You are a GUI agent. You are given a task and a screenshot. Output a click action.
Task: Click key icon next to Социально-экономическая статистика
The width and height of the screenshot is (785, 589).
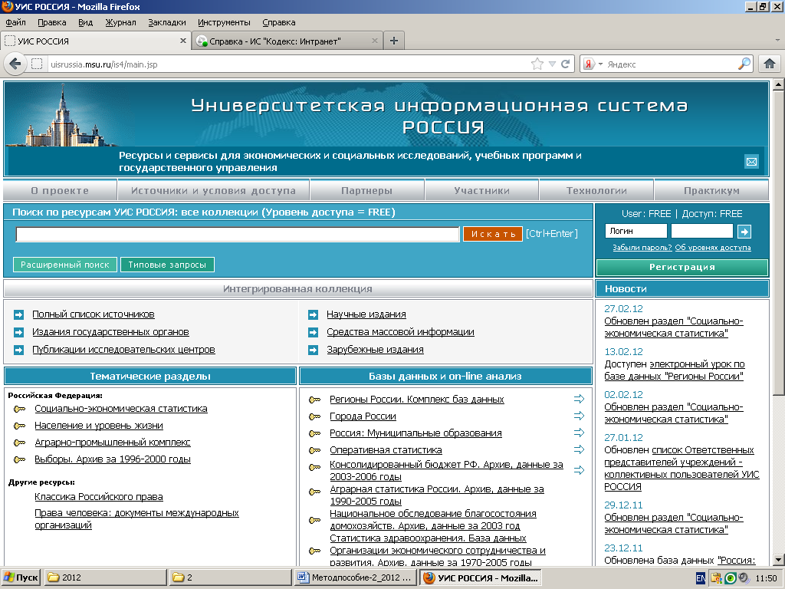19,410
